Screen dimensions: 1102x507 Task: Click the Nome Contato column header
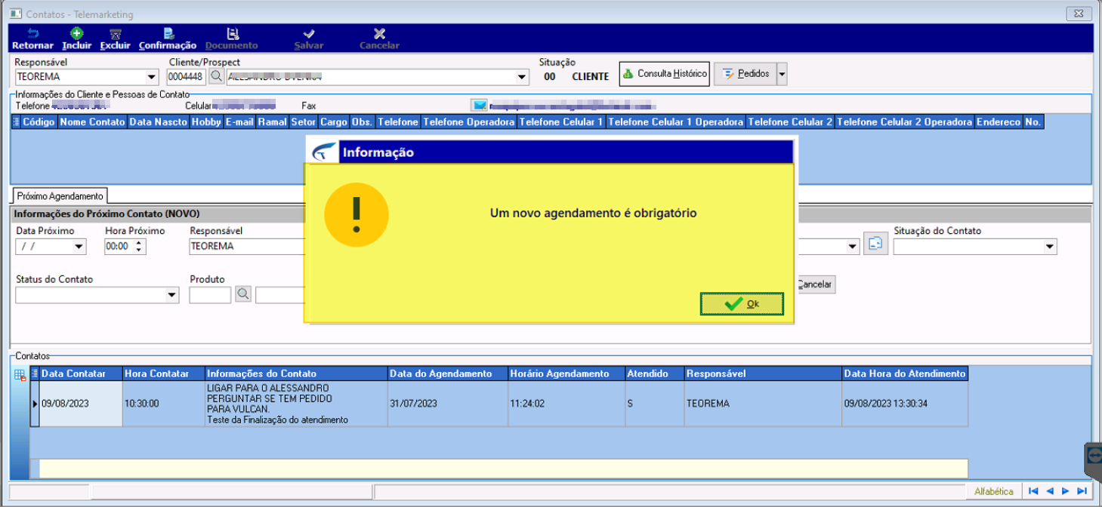(92, 121)
